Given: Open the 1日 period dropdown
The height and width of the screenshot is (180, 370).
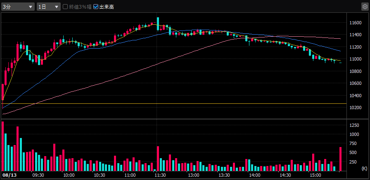Looking at the screenshot, I should pyautogui.click(x=49, y=7).
